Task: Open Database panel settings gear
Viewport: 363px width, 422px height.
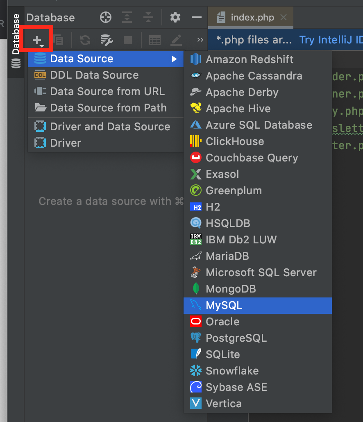Action: [175, 18]
